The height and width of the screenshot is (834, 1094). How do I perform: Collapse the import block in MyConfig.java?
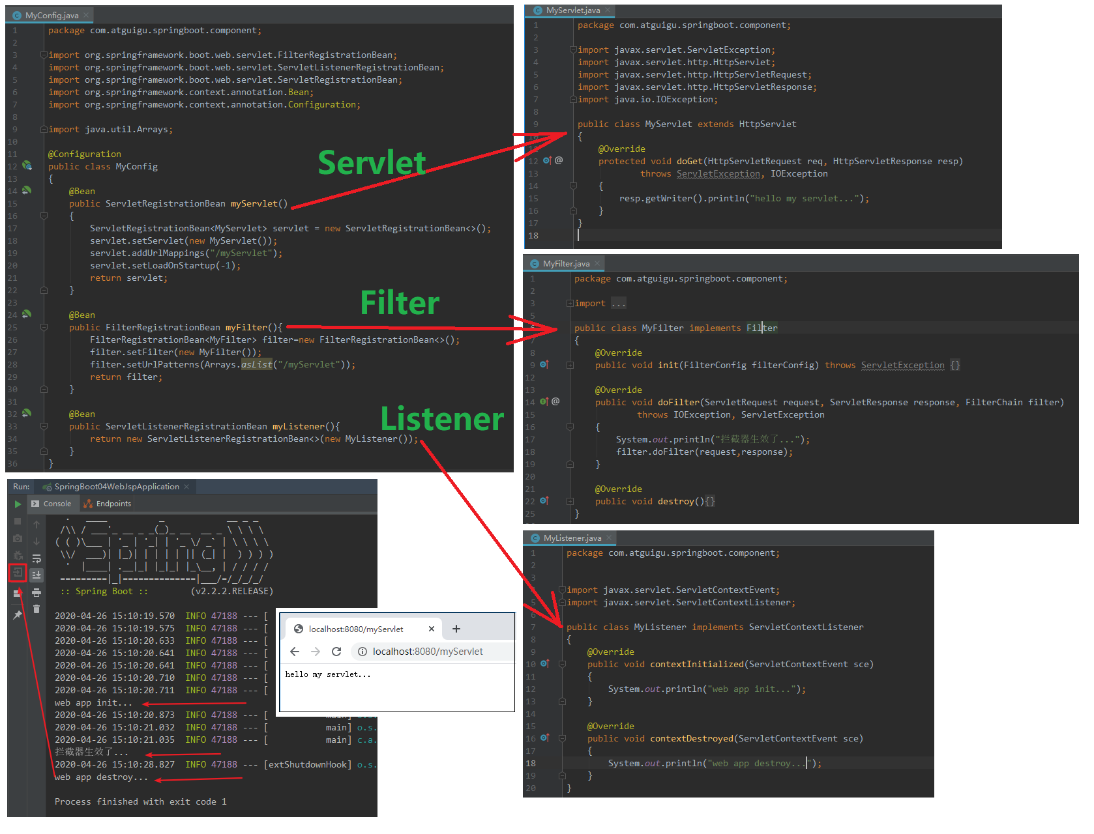(x=44, y=55)
